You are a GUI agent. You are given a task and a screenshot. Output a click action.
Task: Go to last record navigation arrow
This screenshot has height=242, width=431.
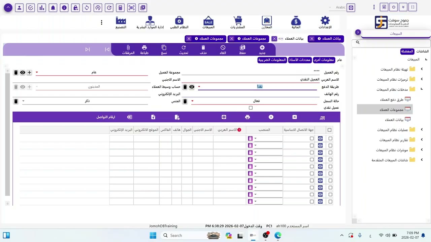(x=88, y=49)
